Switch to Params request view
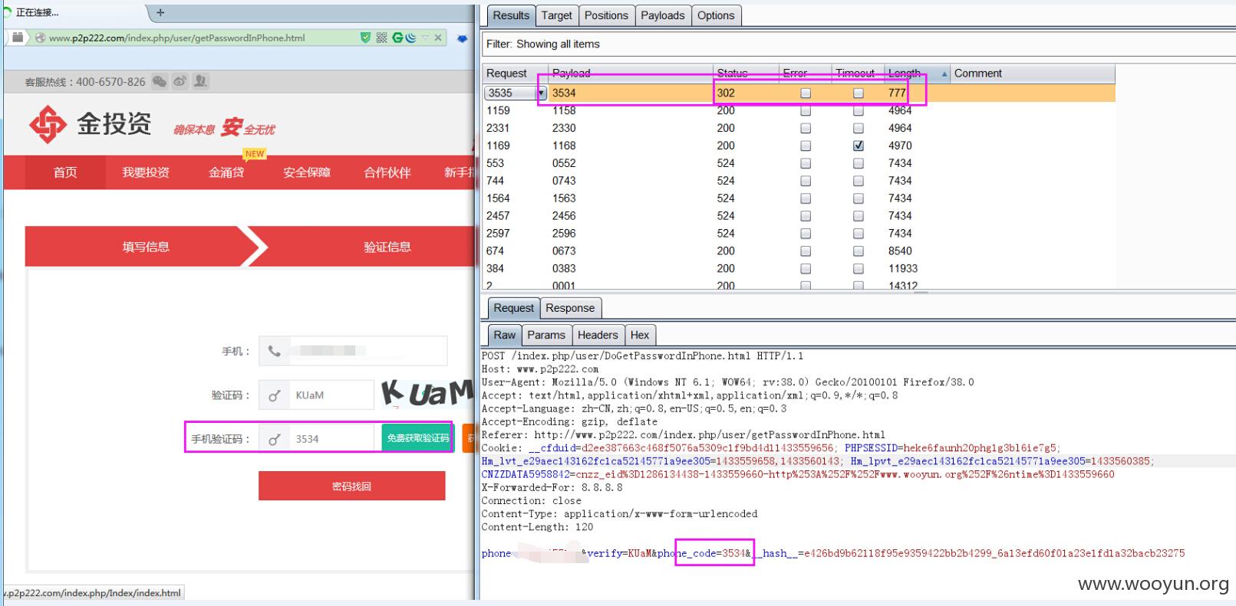Screen dimensions: 1236x606 coord(546,335)
